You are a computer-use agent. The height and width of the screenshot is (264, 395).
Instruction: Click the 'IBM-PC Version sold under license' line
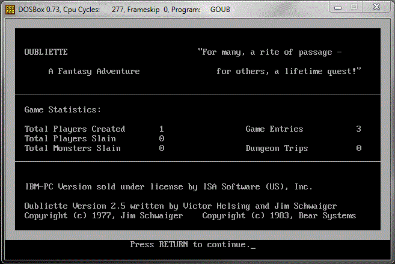click(x=168, y=187)
